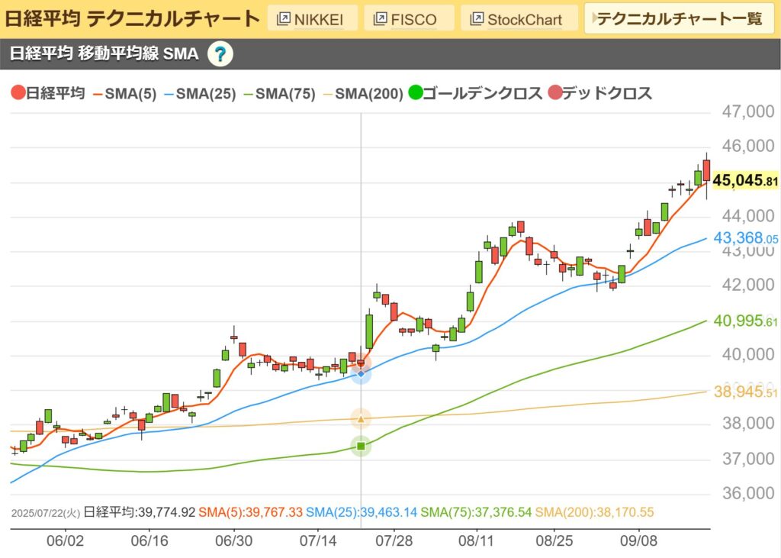The height and width of the screenshot is (558, 781).
Task: Open the StockChart link button
Action: (516, 19)
